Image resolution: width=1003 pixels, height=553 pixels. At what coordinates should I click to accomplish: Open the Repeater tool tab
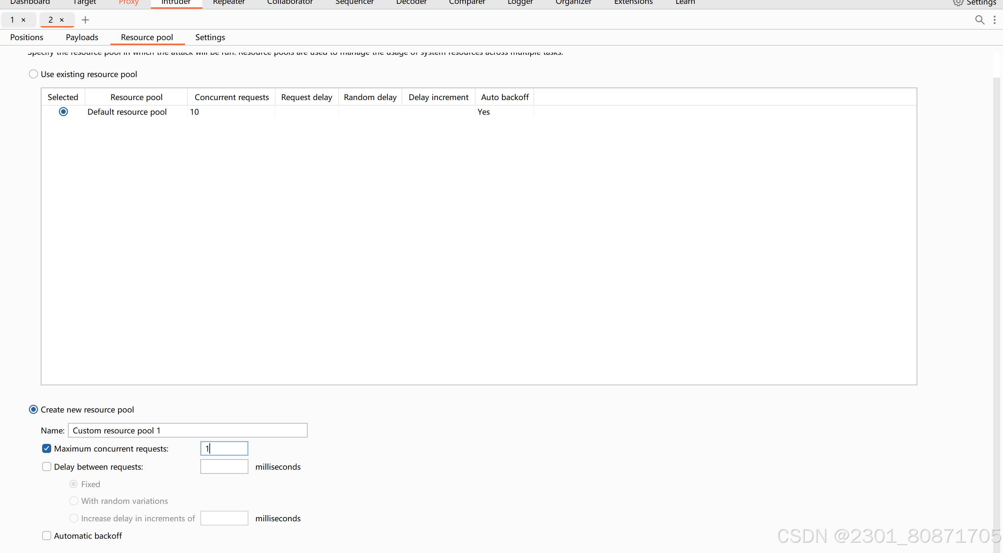229,3
